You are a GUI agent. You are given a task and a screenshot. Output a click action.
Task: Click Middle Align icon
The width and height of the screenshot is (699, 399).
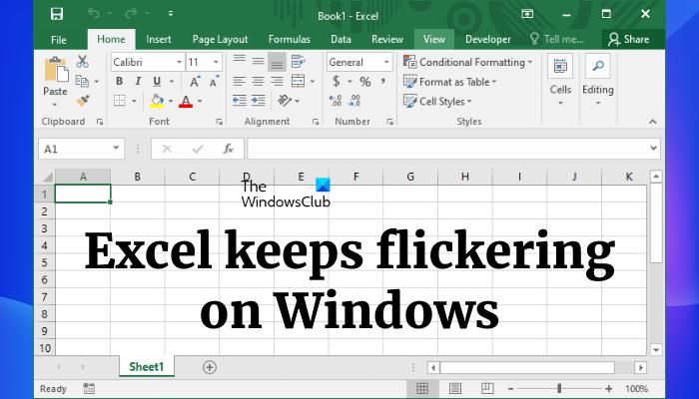point(258,61)
